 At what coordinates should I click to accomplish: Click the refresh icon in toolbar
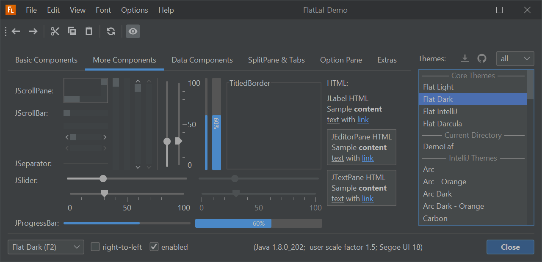(x=111, y=31)
